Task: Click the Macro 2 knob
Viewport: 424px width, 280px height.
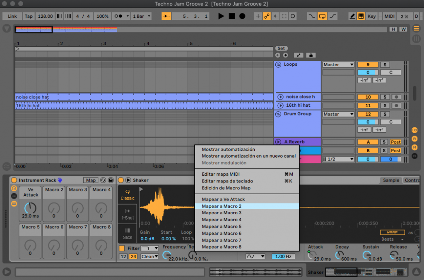Action: click(x=54, y=208)
